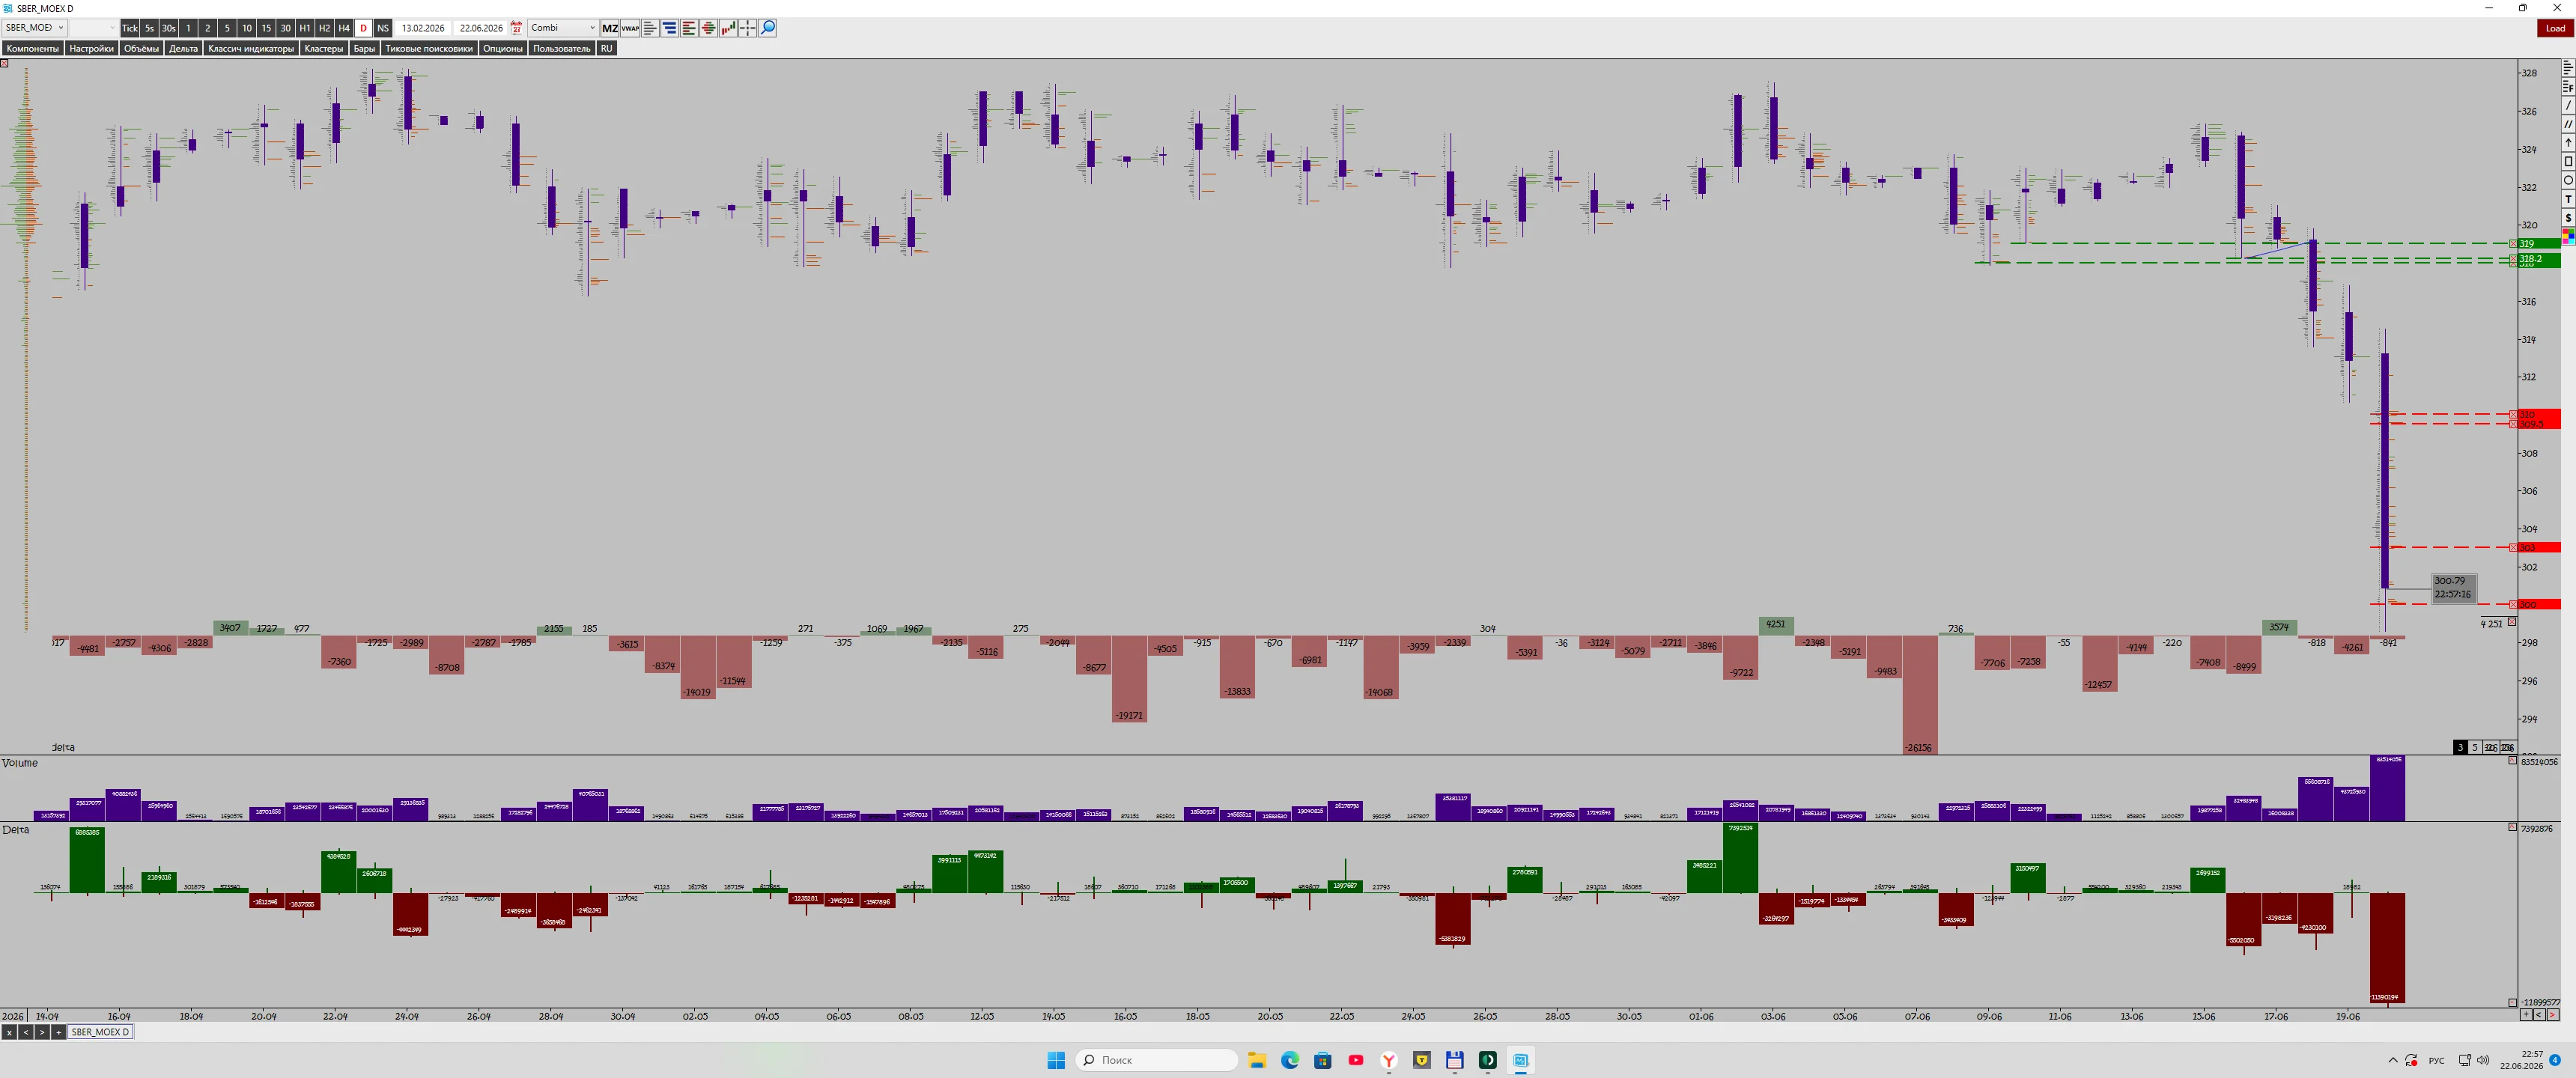
Task: Open the color palette swatch
Action: click(x=2567, y=236)
